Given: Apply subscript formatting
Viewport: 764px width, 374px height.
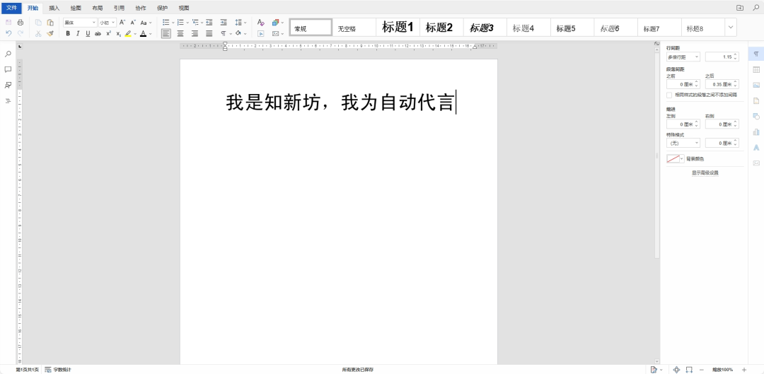Looking at the screenshot, I should [x=118, y=34].
